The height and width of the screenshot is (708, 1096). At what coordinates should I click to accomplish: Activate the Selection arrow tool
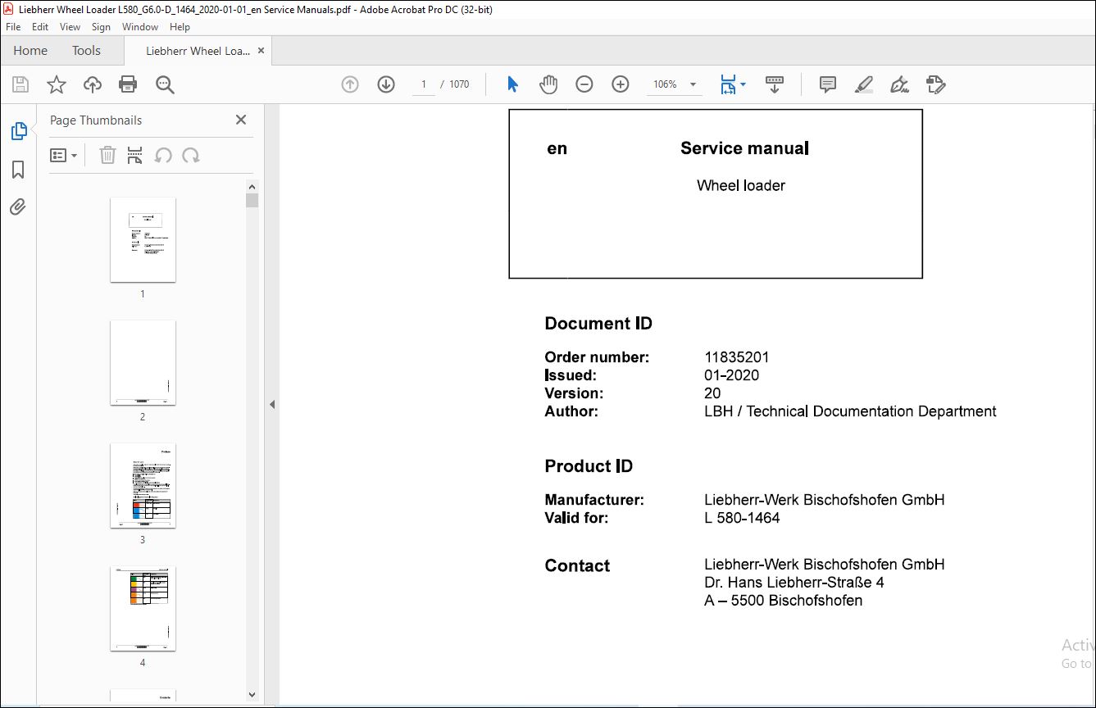tap(512, 84)
